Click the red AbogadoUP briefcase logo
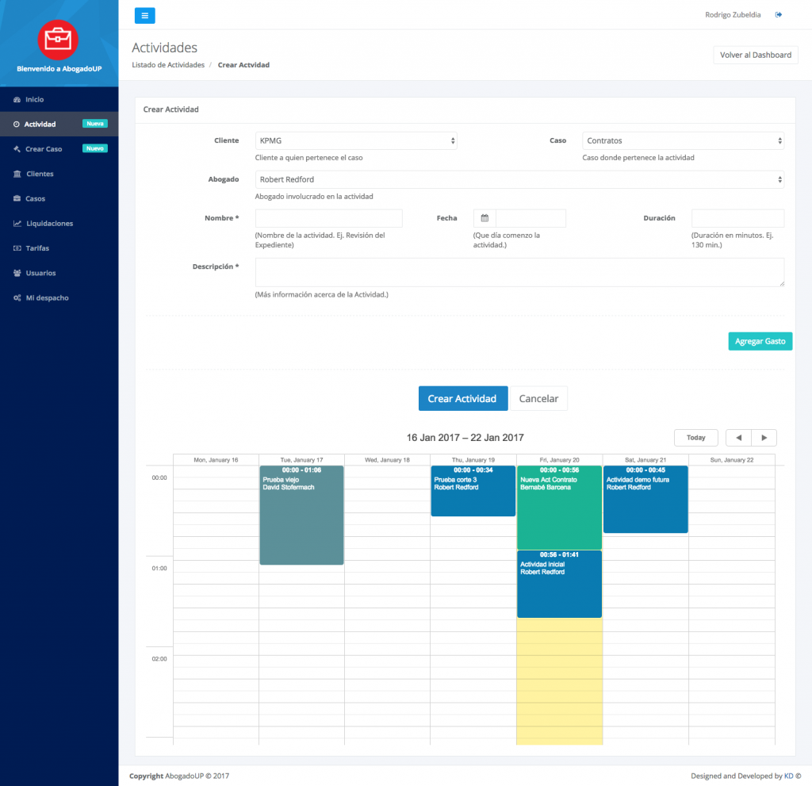Screen dimensions: 812x786 pos(58,40)
